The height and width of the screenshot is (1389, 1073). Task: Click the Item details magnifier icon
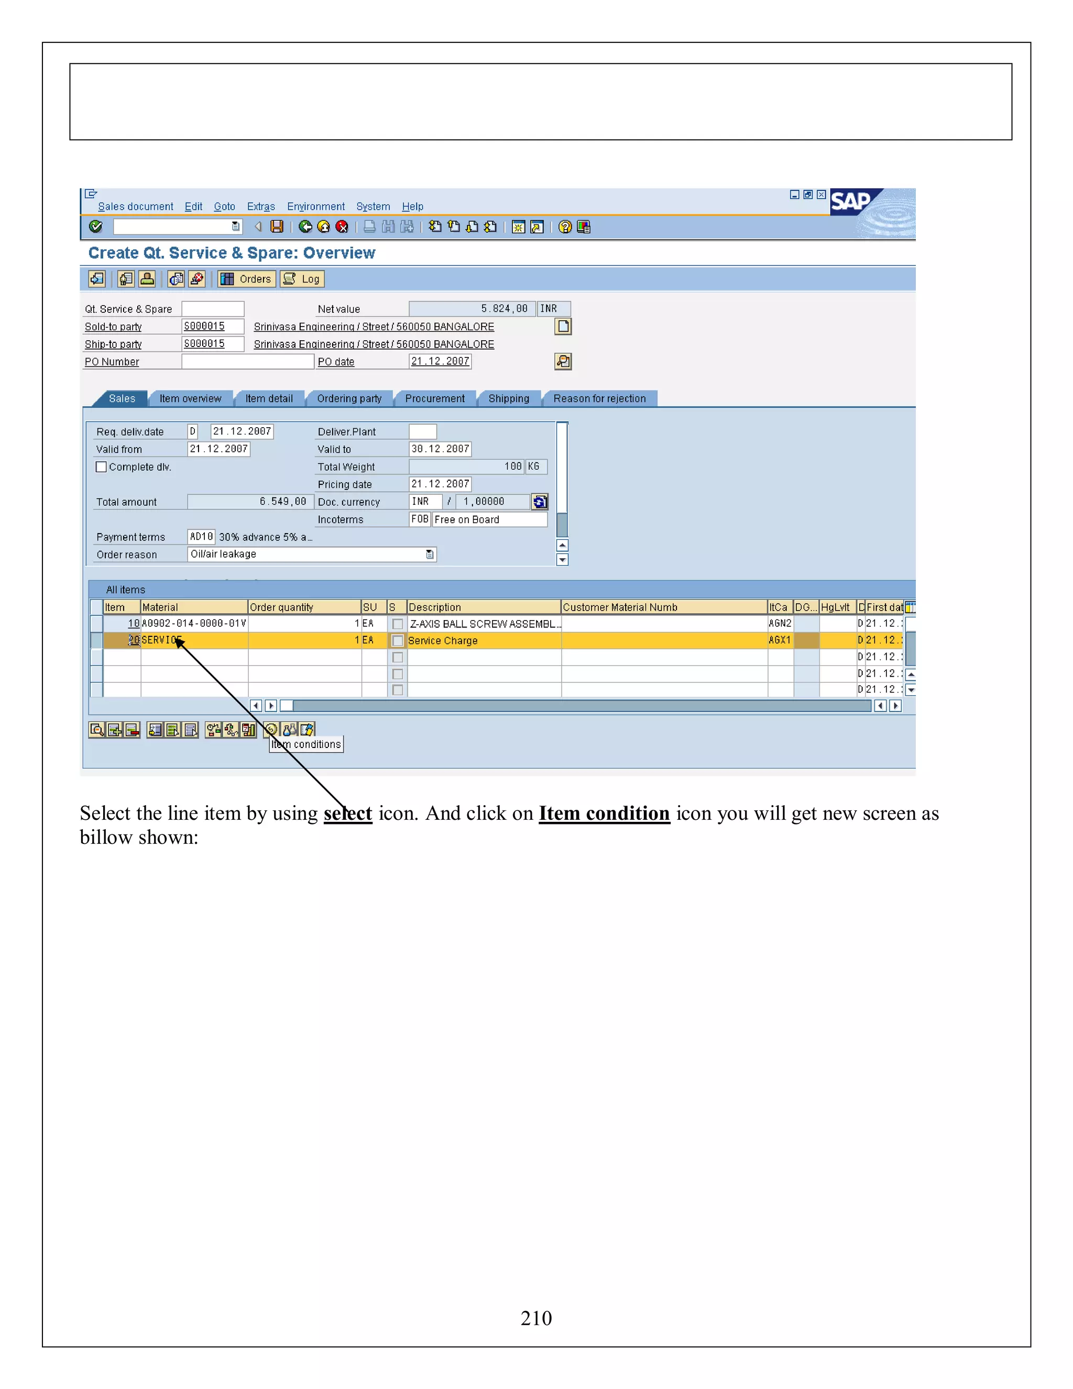pyautogui.click(x=96, y=730)
